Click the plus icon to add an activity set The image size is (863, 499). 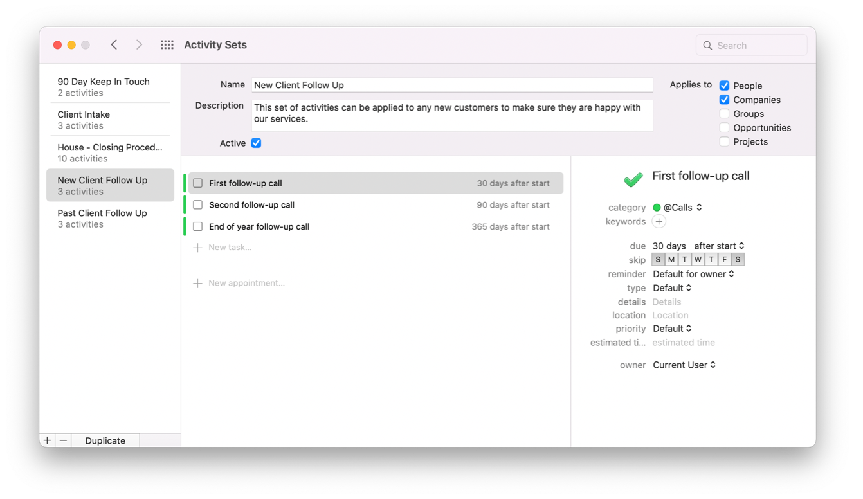(x=47, y=440)
